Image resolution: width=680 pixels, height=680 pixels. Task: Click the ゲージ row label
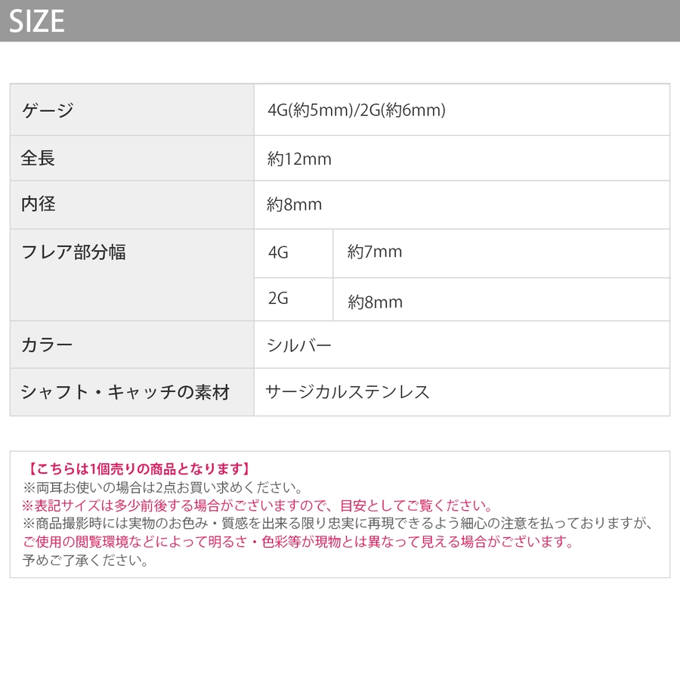[x=48, y=110]
